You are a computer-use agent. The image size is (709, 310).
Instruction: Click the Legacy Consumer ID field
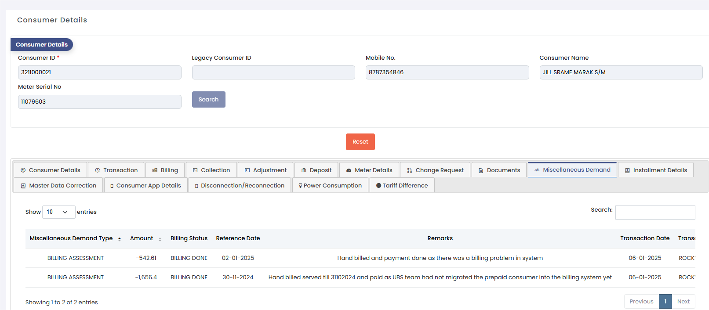(273, 72)
